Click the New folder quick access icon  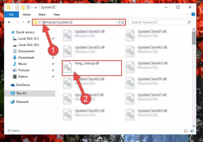tap(23, 7)
